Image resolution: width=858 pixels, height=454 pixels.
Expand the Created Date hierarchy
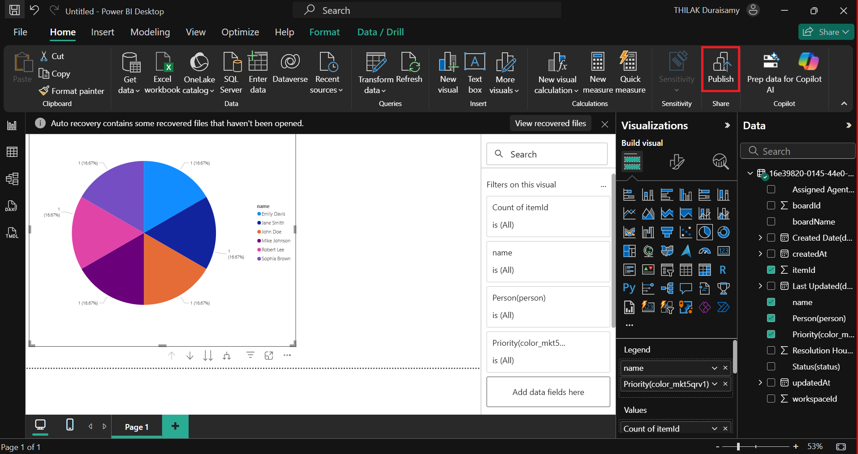[760, 238]
